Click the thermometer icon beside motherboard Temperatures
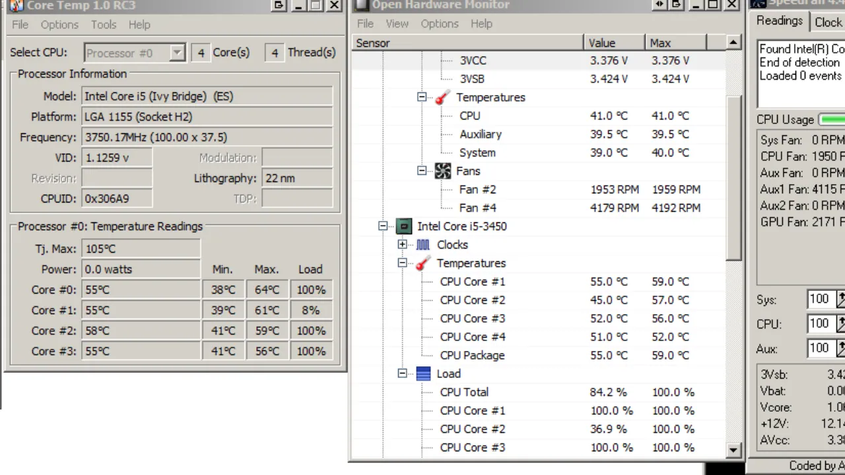The image size is (845, 475). coord(442,97)
